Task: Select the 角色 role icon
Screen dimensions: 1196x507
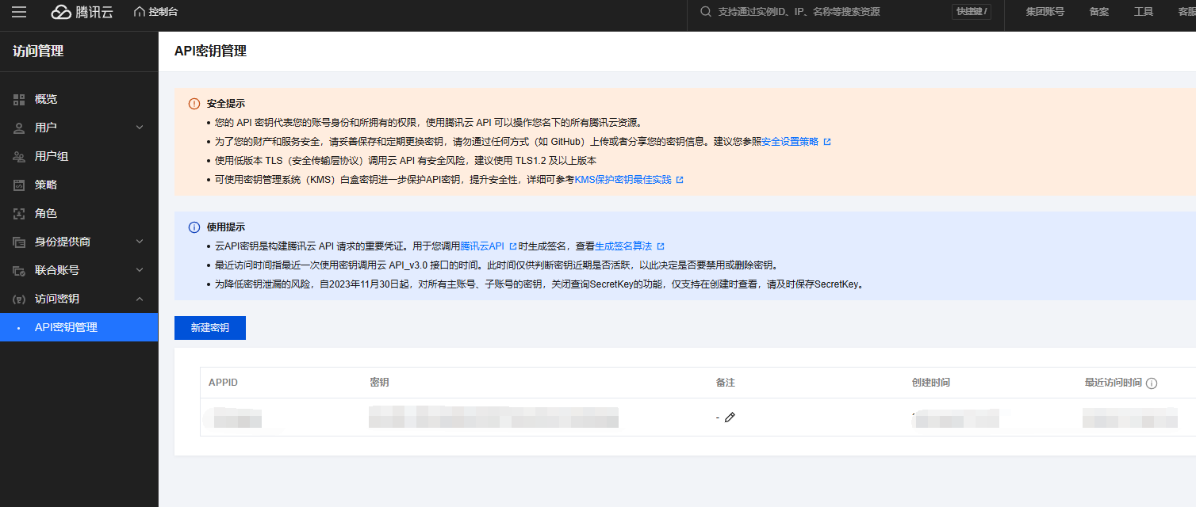Action: coord(20,212)
